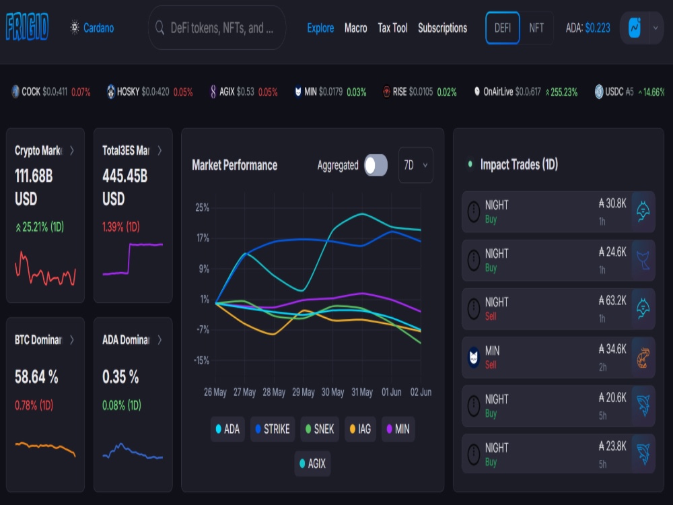
Task: Click MIN token logo in Impact Trades
Action: 474,358
